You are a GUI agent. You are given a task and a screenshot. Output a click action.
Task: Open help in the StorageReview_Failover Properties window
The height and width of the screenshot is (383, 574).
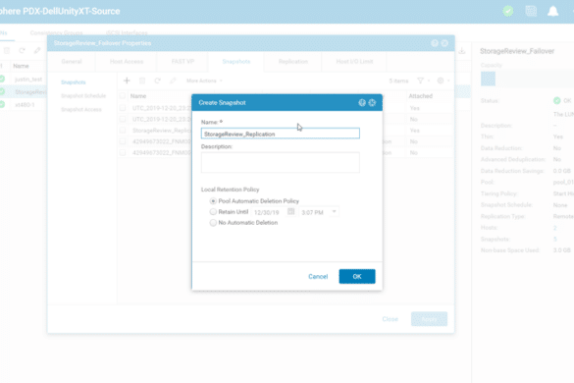tap(435, 43)
